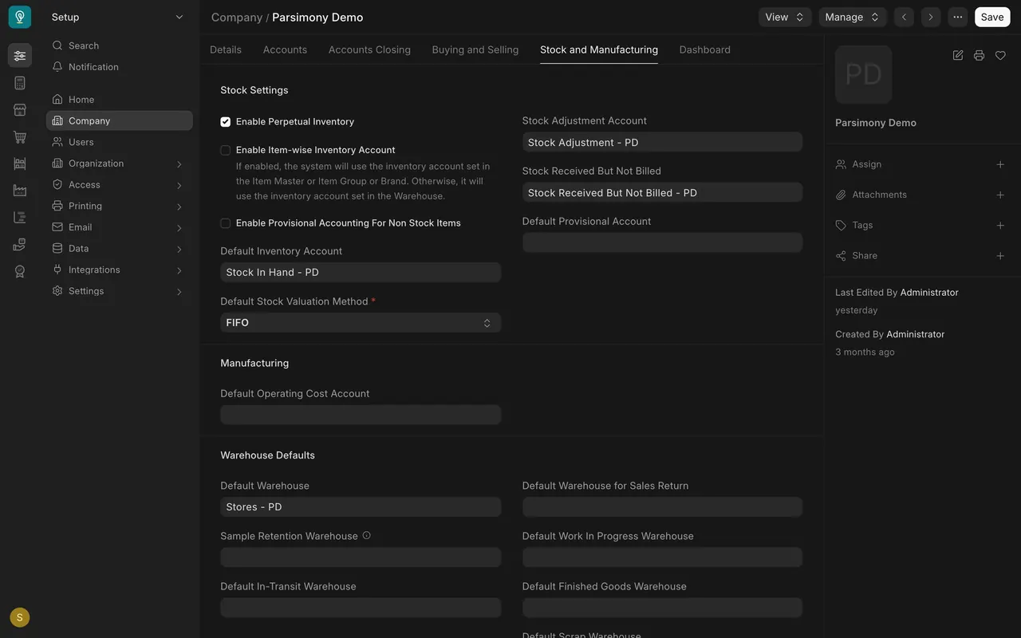Click the user avatar S icon

coord(20,617)
